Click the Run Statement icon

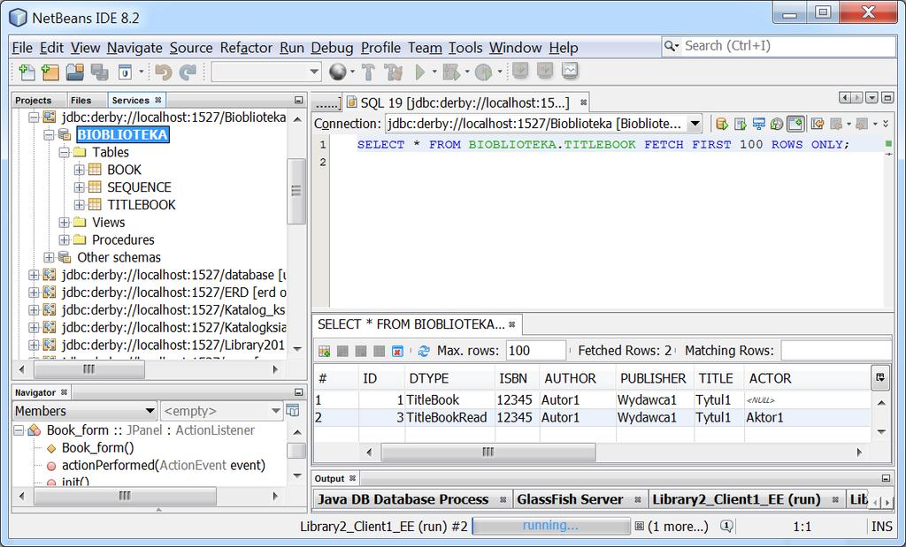741,124
